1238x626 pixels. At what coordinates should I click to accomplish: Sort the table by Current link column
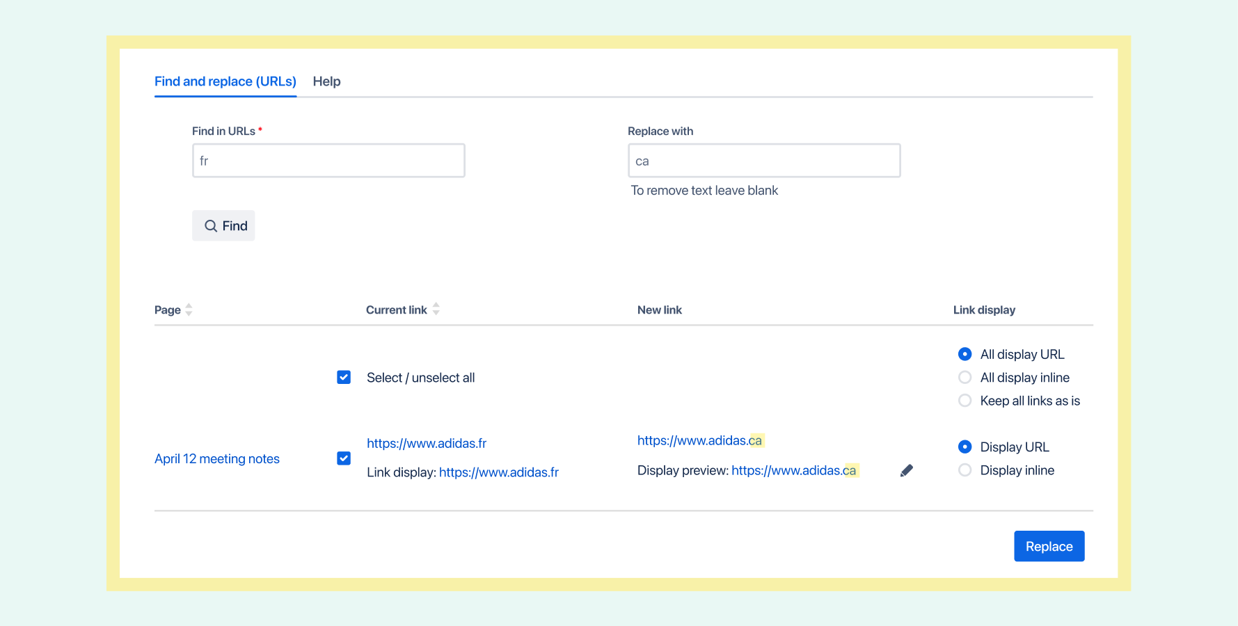click(436, 309)
